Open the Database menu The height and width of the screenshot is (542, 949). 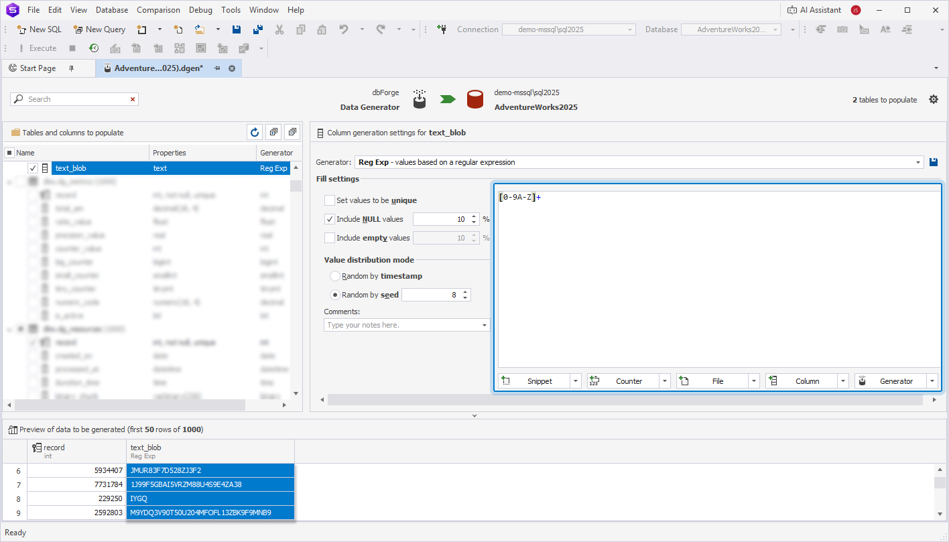(x=112, y=10)
